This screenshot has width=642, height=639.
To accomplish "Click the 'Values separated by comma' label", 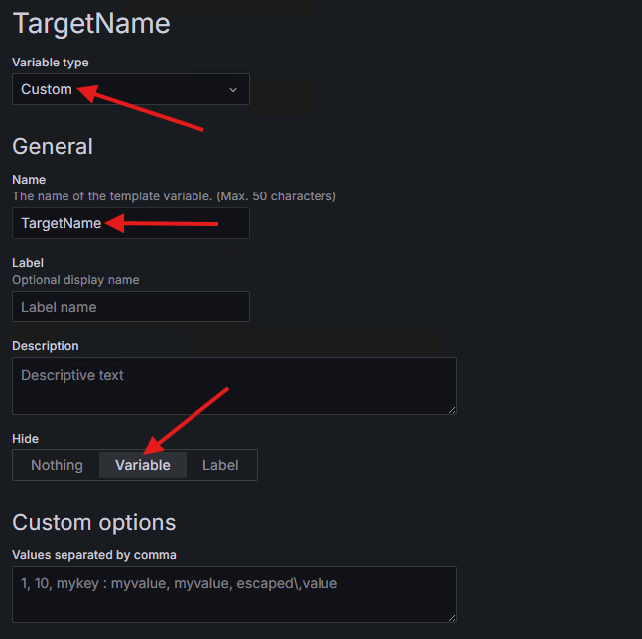I will [94, 554].
